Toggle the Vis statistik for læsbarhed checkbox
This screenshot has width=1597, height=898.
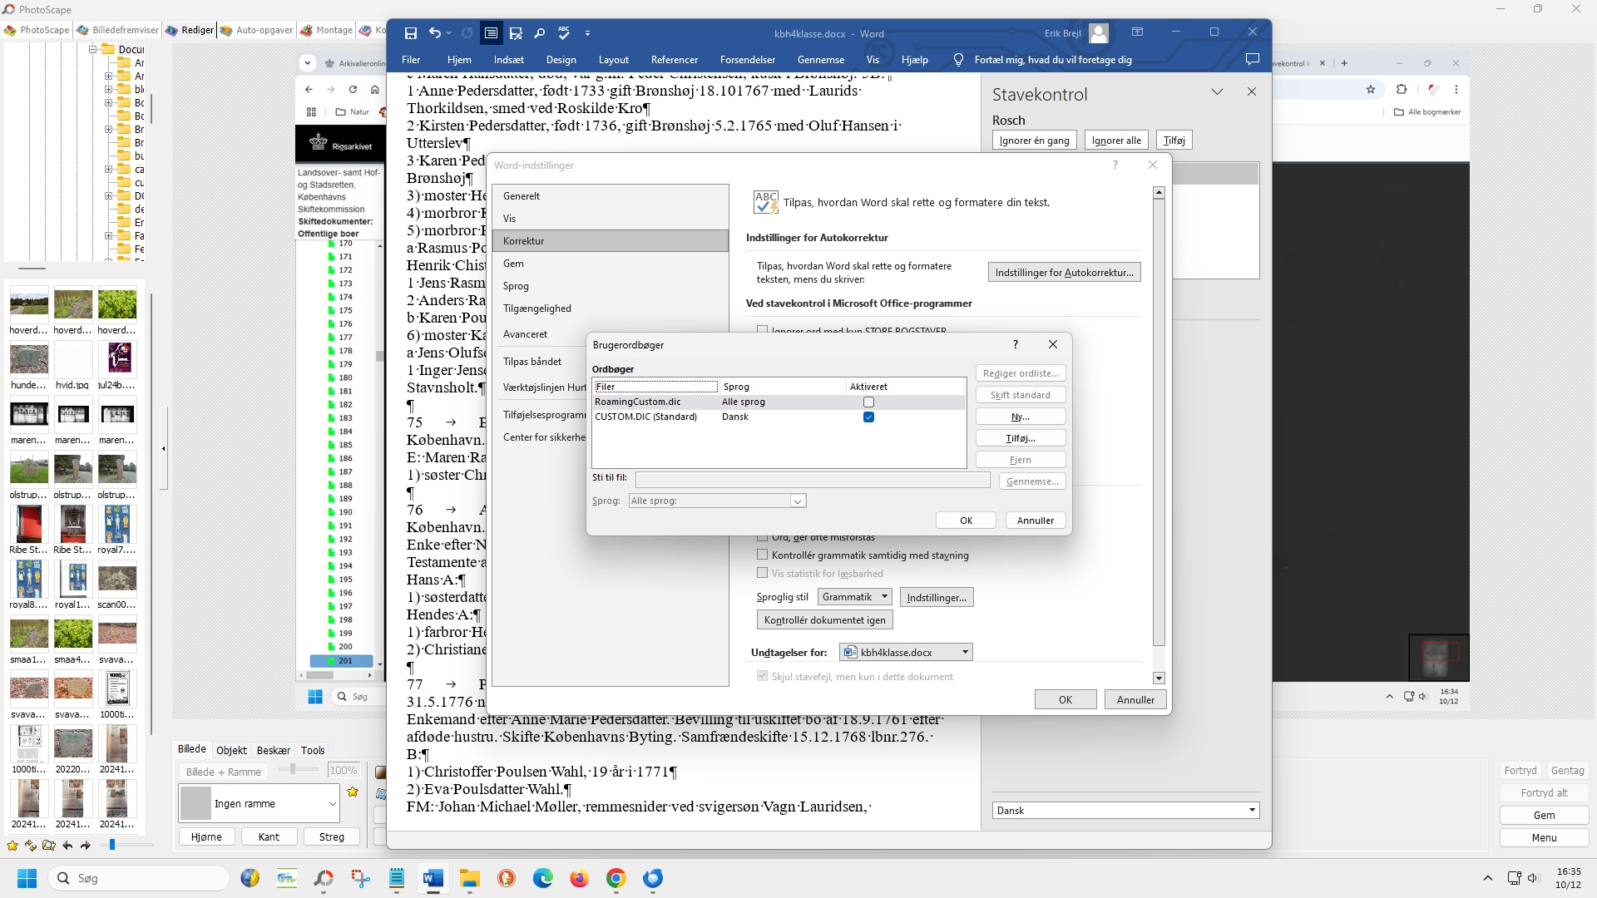(x=762, y=573)
